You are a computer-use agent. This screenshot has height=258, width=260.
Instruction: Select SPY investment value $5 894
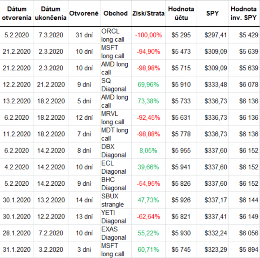(249, 249)
